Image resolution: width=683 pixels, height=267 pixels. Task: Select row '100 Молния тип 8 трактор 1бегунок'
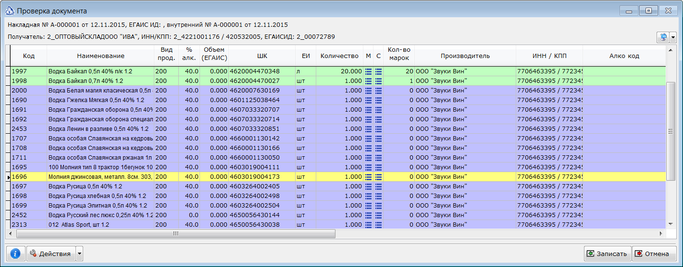(338, 167)
